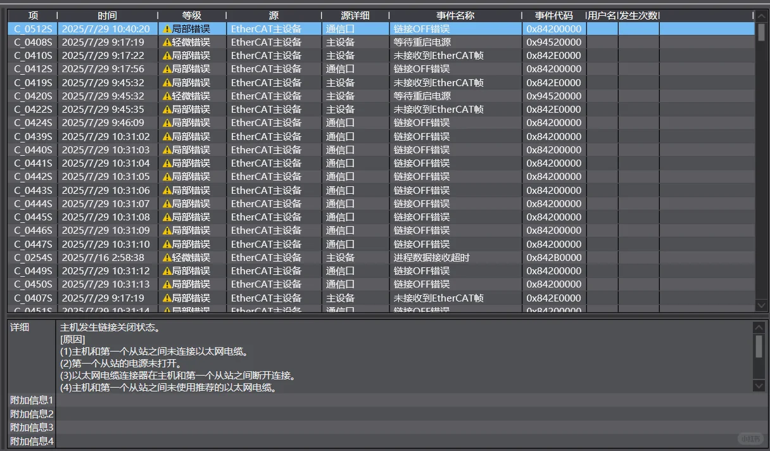Click the up arrow on the detail panel scrollbar
This screenshot has height=451, width=770.
pyautogui.click(x=759, y=327)
